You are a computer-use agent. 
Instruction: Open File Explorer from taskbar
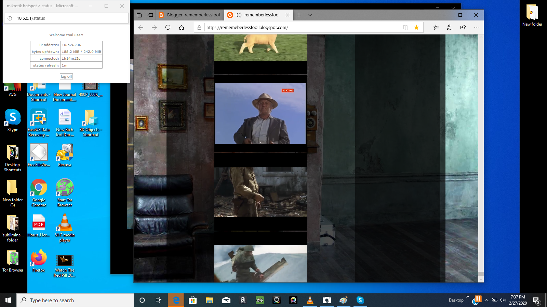pyautogui.click(x=210, y=300)
